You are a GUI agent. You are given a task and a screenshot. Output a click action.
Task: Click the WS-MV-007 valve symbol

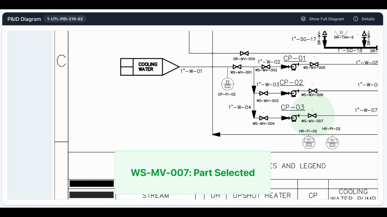coord(312,116)
